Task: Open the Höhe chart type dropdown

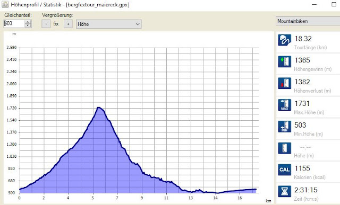Action: [108, 24]
